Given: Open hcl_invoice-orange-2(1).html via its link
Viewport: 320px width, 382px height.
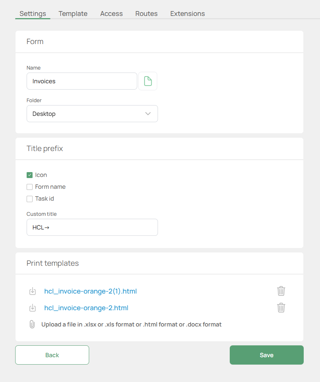Looking at the screenshot, I should click(90, 291).
